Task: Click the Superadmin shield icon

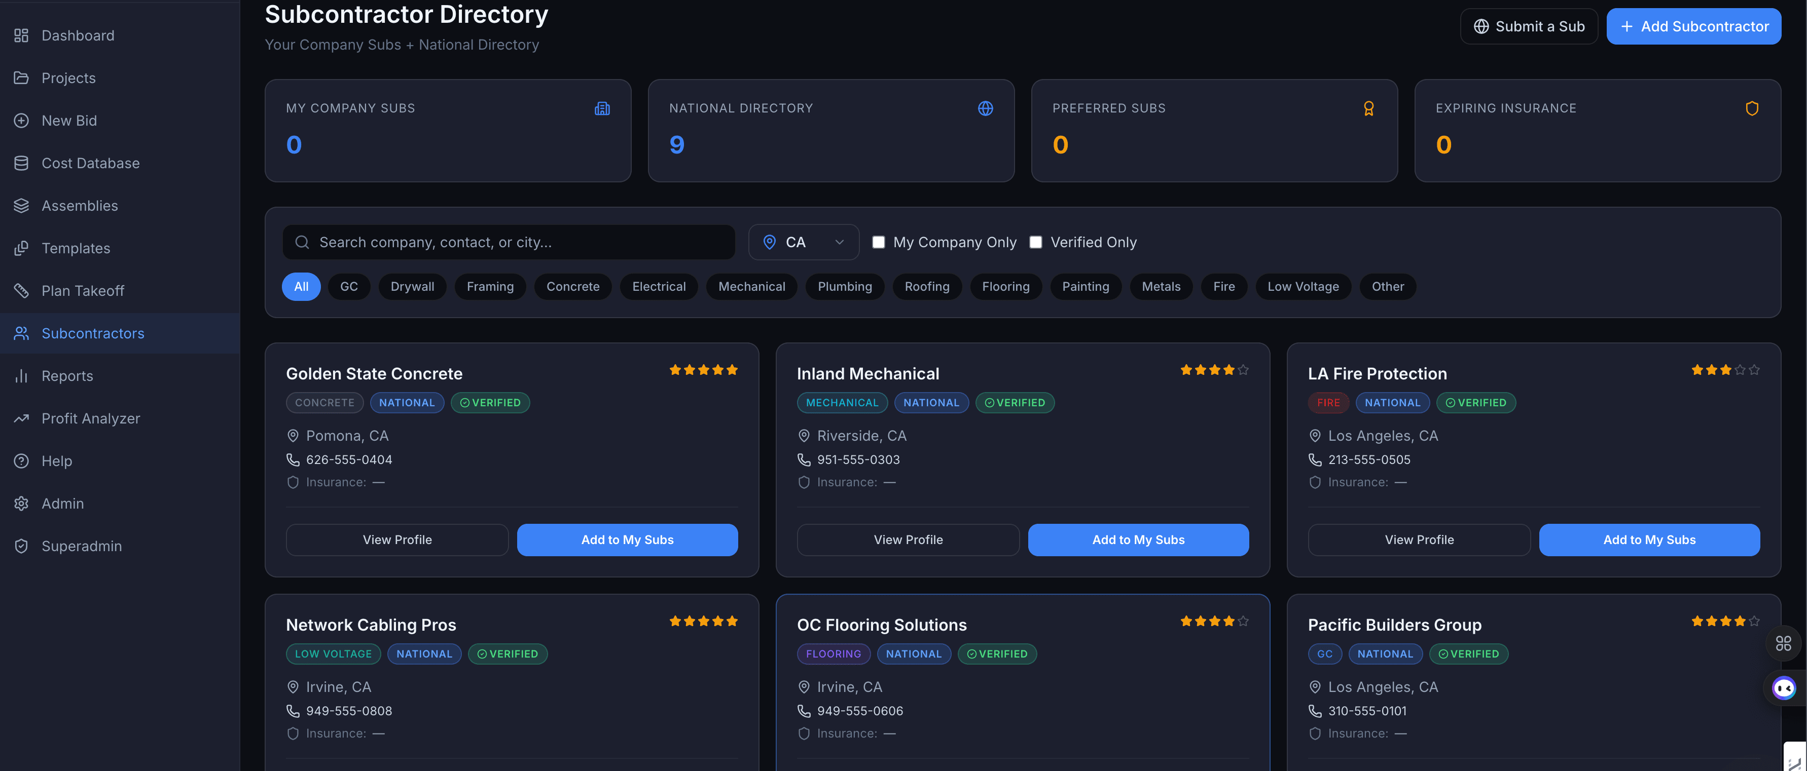Action: tap(21, 546)
